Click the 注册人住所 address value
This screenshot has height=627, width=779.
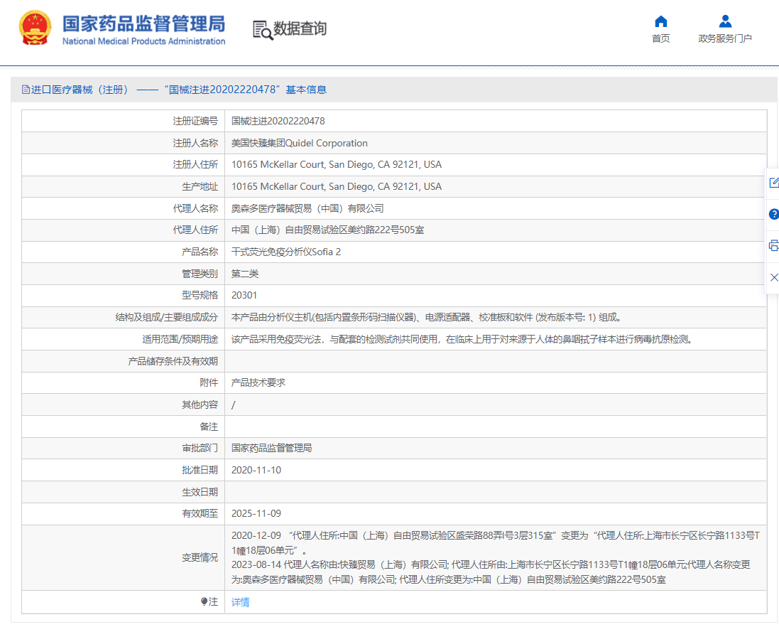[337, 165]
